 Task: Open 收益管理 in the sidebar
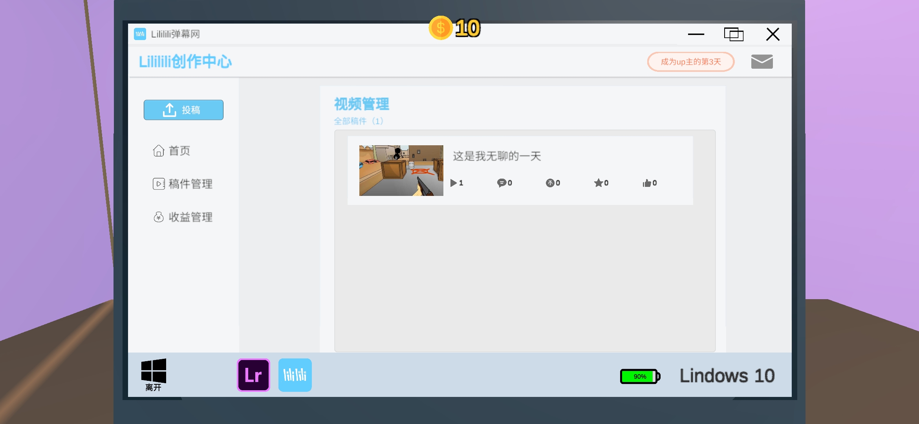click(x=183, y=217)
